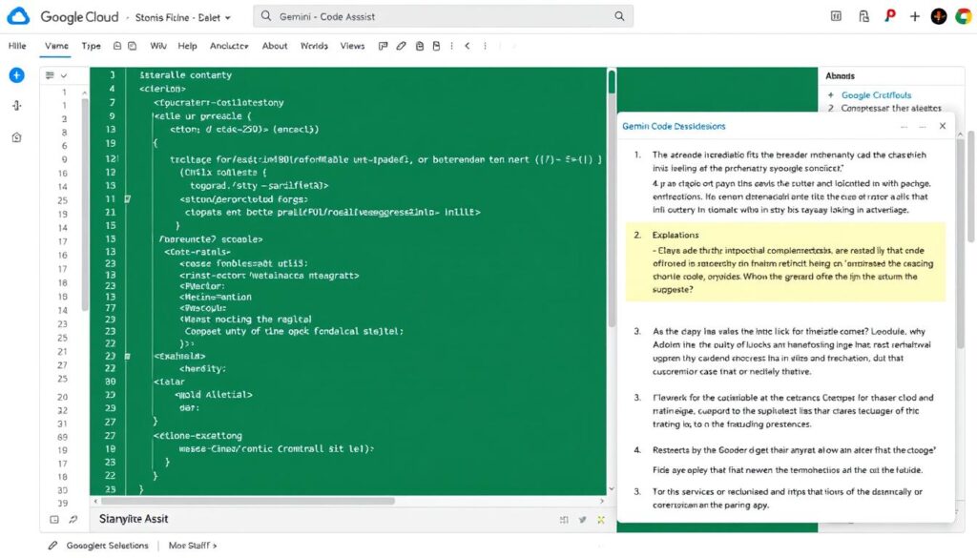Screen dimensions: 977x558
Task: Click the Conoptessar ther ateeltes entry
Action: pyautogui.click(x=891, y=108)
